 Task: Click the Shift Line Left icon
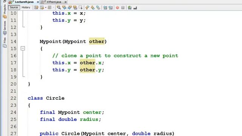pyautogui.click(x=105, y=8)
